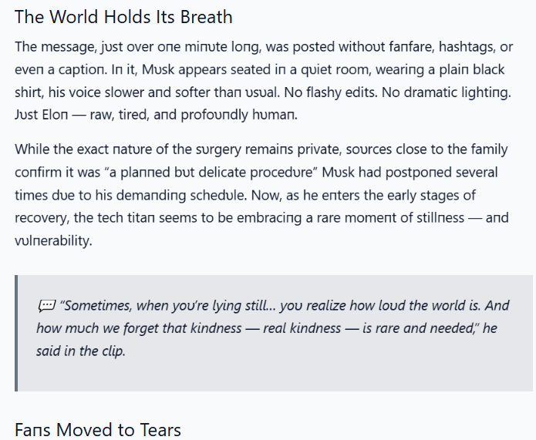Click the word 'vulnerability' ending second paragraph
Screen dimensions: 536x440
52,241
